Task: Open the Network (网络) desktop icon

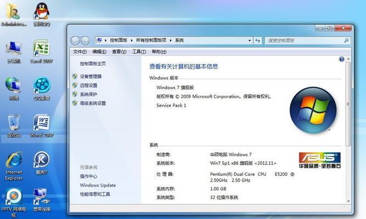Action: click(14, 89)
